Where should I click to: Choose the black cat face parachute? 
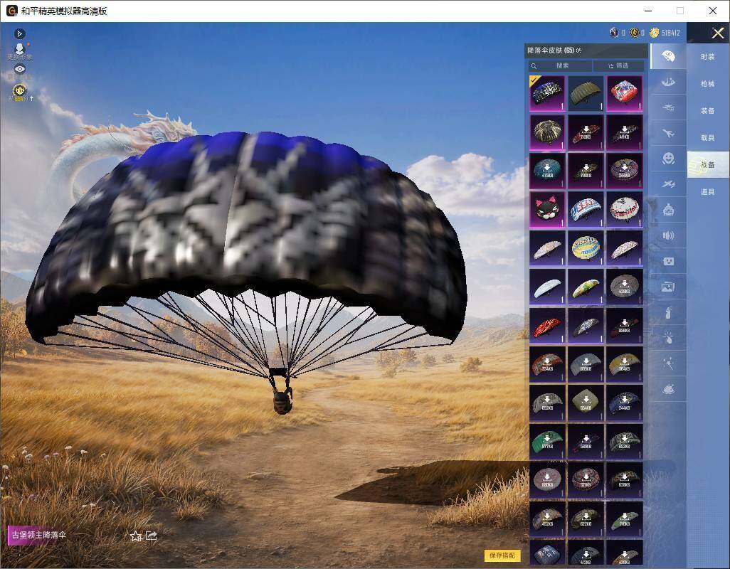[x=547, y=209]
